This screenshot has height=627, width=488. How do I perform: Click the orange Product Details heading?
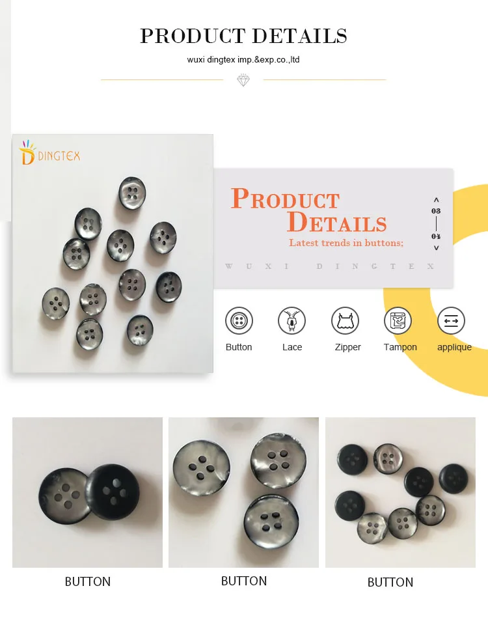tap(309, 210)
